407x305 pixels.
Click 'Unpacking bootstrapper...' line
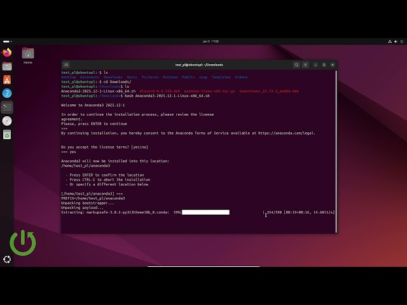point(88,203)
